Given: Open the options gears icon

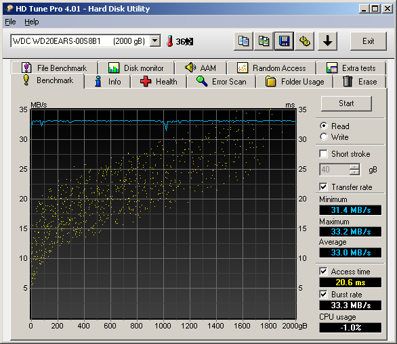Looking at the screenshot, I should (305, 41).
